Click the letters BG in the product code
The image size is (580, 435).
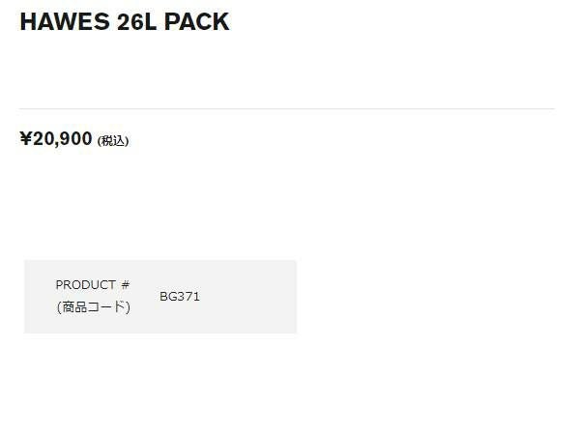point(168,297)
